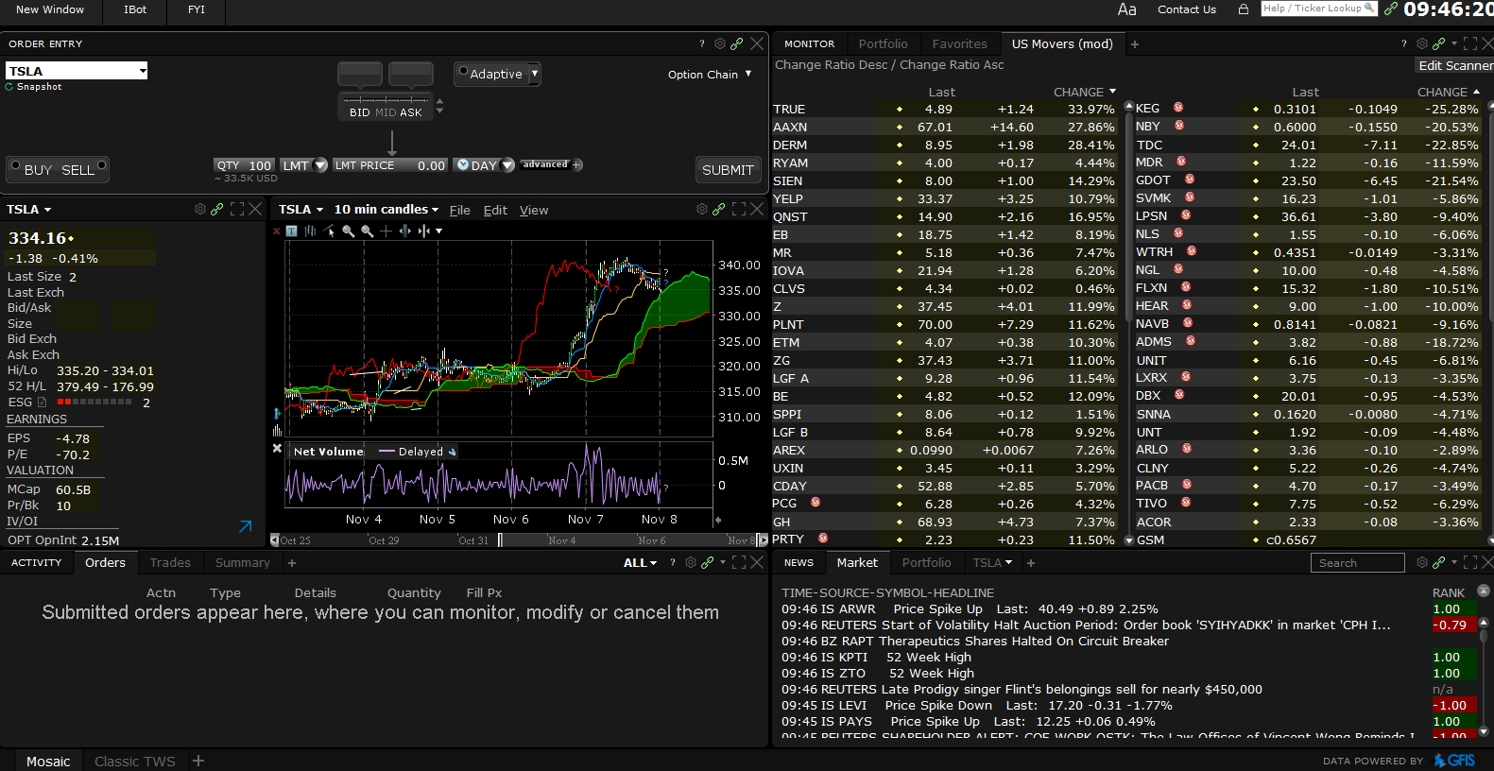Enable the chart crosshair tool
1494x771 pixels.
coord(386,231)
